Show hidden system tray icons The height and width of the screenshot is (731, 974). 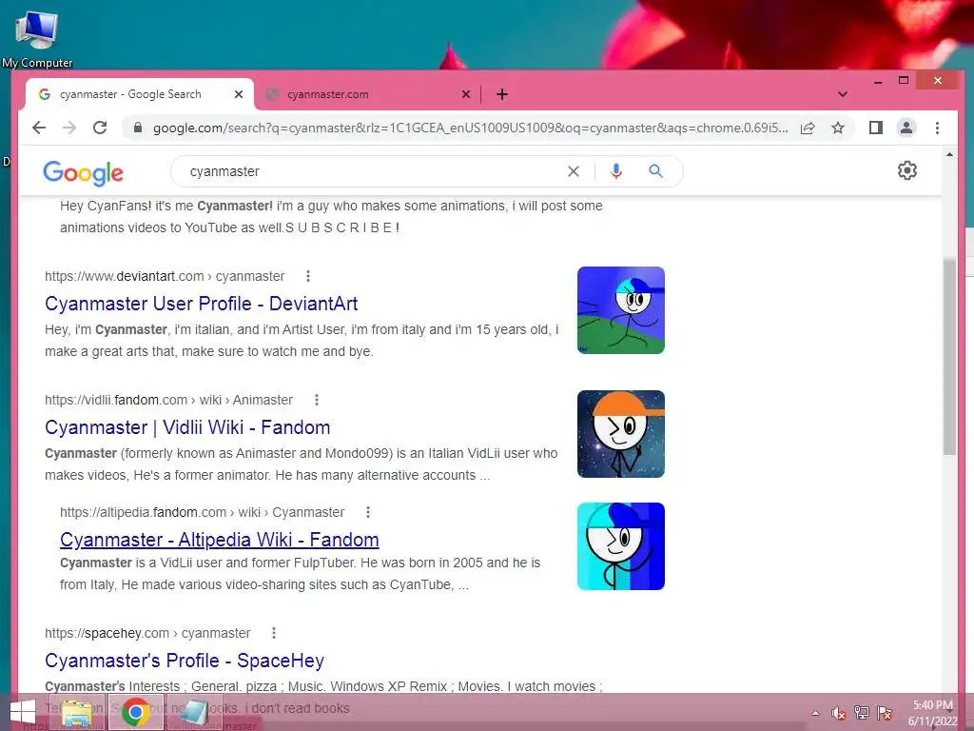point(815,714)
